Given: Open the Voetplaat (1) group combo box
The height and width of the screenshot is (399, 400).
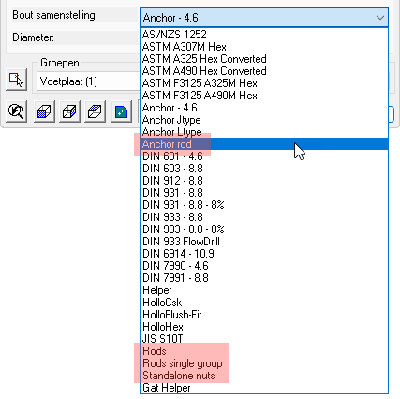Looking at the screenshot, I should (x=88, y=81).
